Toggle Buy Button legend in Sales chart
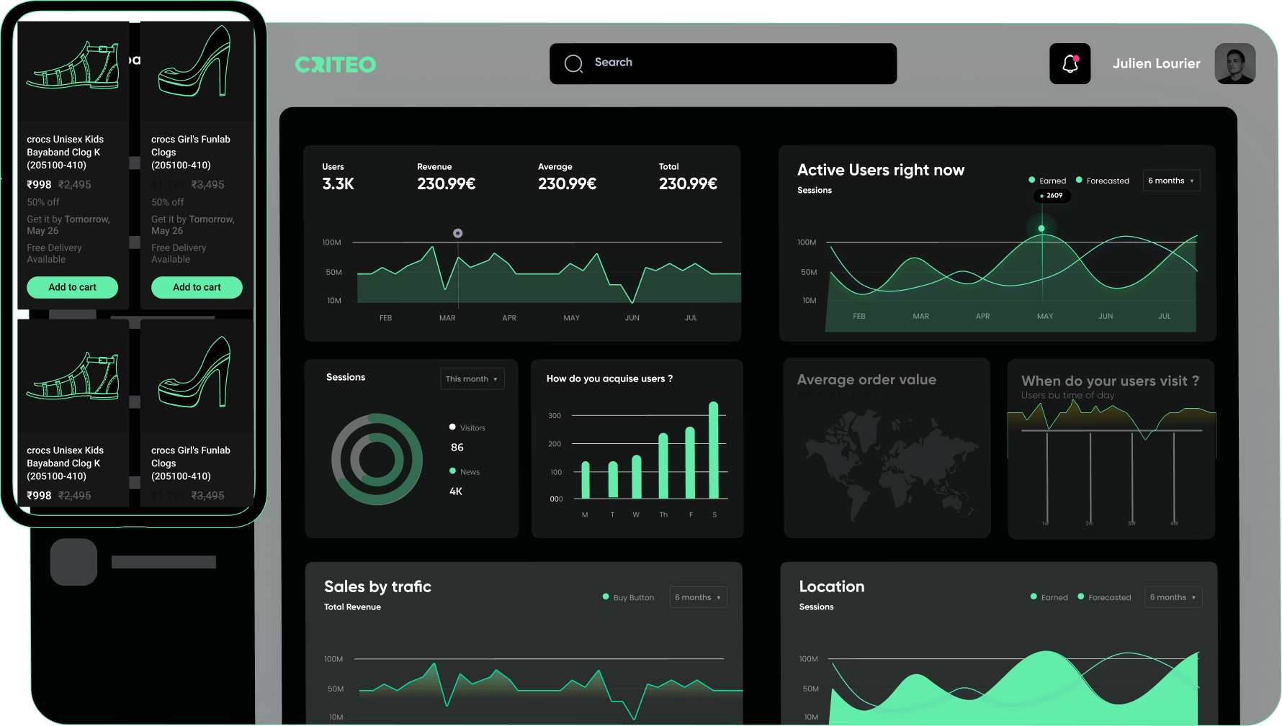The image size is (1282, 726). click(x=628, y=597)
